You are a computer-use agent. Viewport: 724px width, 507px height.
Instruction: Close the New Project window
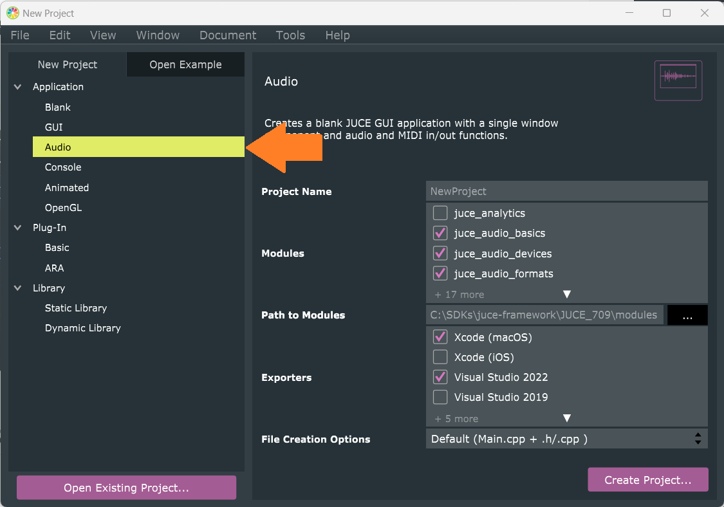click(x=705, y=13)
